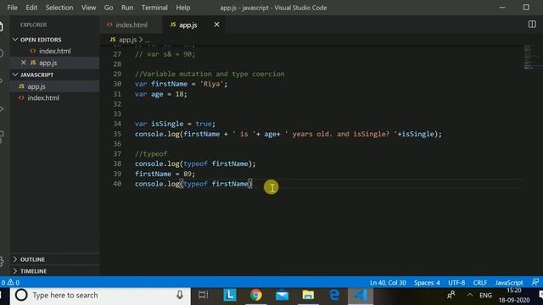
Task: Open the Terminal menu
Action: (154, 8)
